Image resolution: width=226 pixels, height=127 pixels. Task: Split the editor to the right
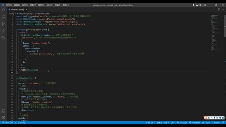[219, 10]
